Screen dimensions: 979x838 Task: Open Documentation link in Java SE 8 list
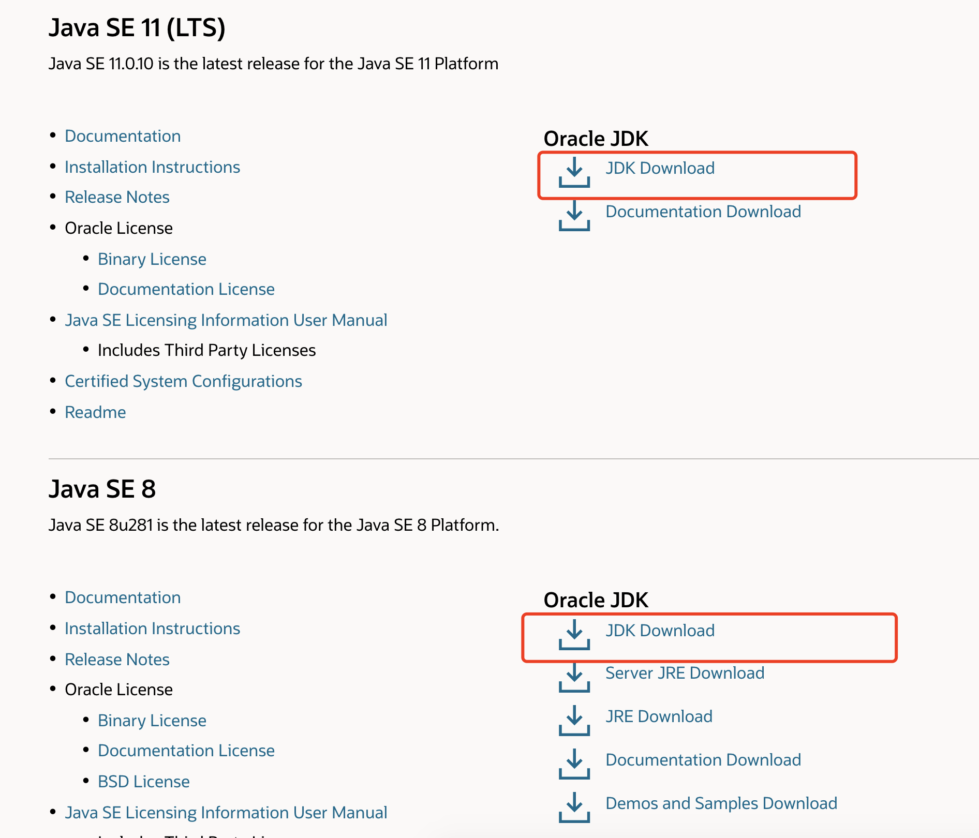click(x=123, y=597)
